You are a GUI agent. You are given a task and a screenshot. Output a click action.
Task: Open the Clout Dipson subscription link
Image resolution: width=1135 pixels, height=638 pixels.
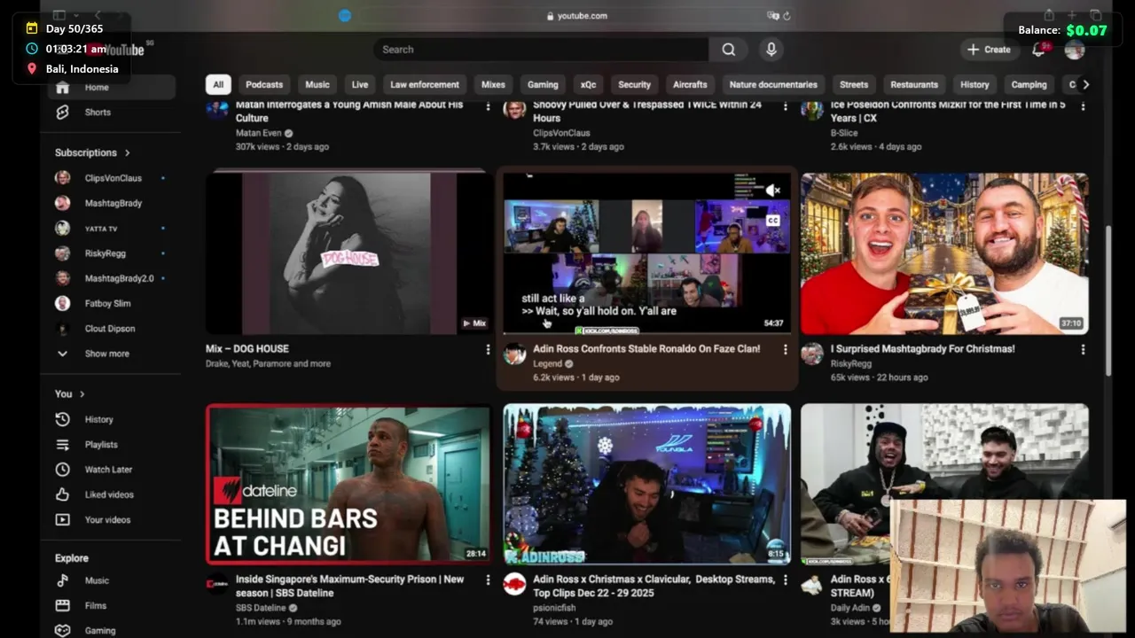109,329
